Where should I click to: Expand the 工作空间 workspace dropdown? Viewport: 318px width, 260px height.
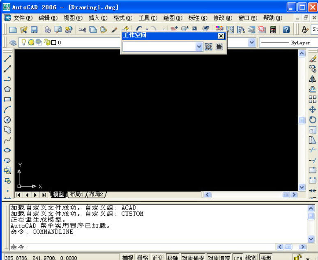[x=199, y=47]
